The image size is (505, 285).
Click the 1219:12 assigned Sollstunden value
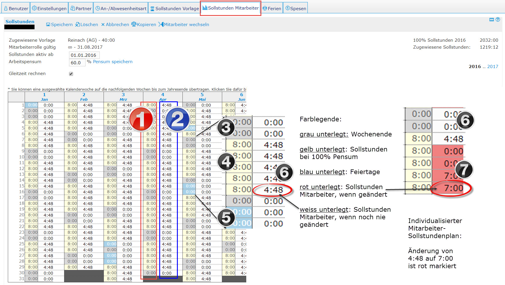tap(489, 47)
